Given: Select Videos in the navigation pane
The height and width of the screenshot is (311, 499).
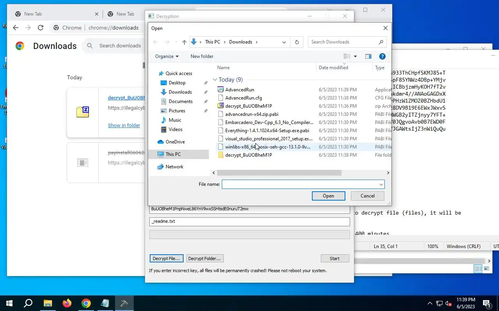Looking at the screenshot, I should click(175, 129).
